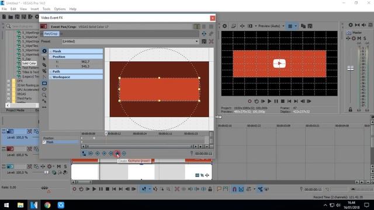Open the Tools menu
This screenshot has width=374, height=210.
46,9
